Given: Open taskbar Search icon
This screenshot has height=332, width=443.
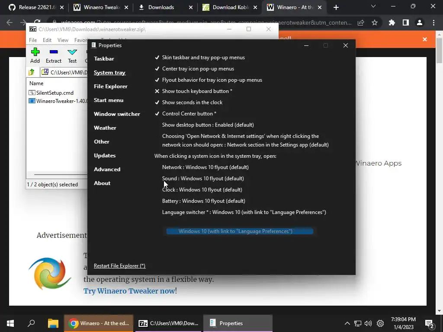Looking at the screenshot, I should point(31,323).
